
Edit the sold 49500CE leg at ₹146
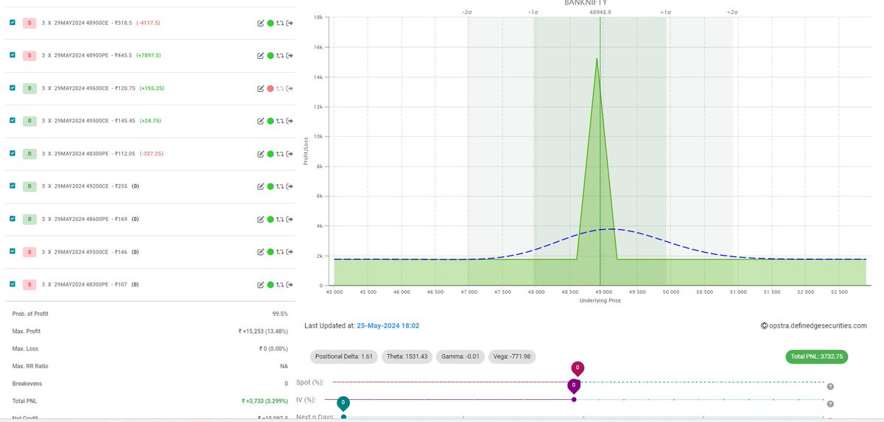coord(261,252)
